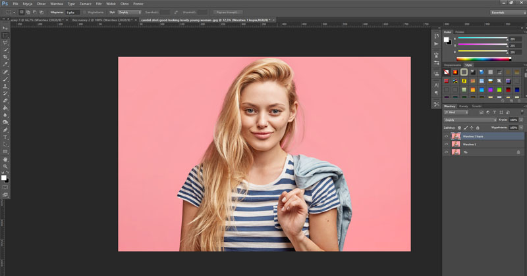Open the Styl dropdown in options bar
The height and width of the screenshot is (276, 527).
[x=129, y=12]
